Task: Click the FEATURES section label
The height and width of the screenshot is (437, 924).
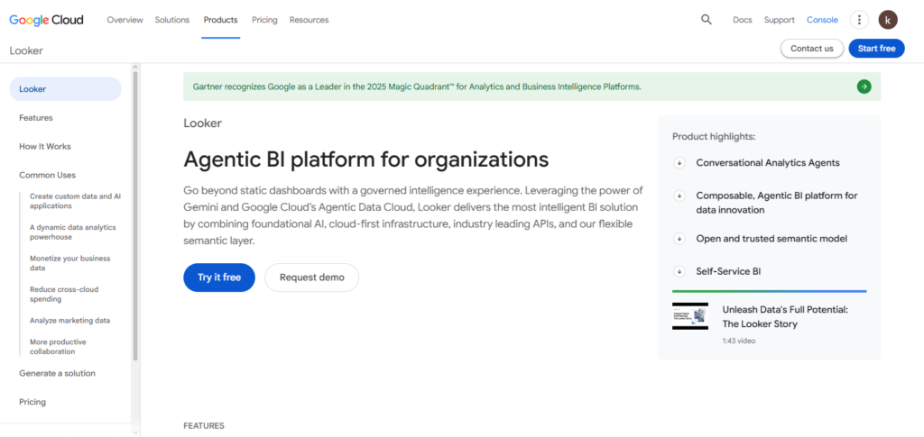Action: coord(204,425)
